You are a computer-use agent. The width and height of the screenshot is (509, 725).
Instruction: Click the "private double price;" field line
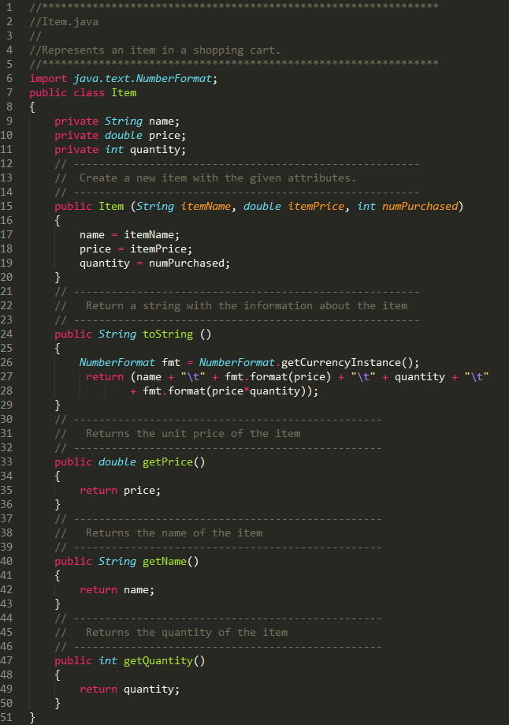pyautogui.click(x=120, y=136)
